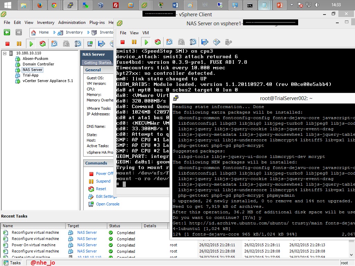This screenshot has height=266, width=355.
Task: Click the Edit Settings command link
Action: coord(106,196)
